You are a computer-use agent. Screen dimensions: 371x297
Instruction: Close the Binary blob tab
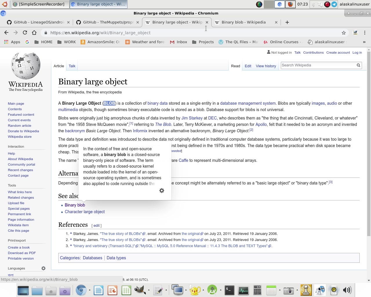click(x=276, y=22)
